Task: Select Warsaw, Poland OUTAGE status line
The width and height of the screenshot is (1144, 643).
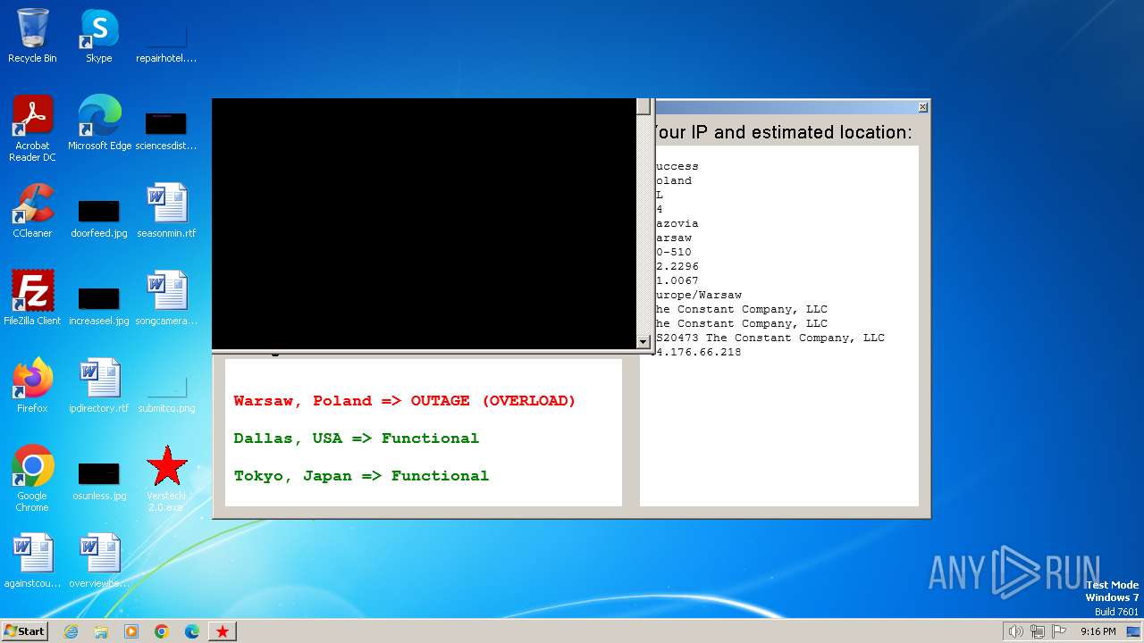Action: tap(405, 401)
